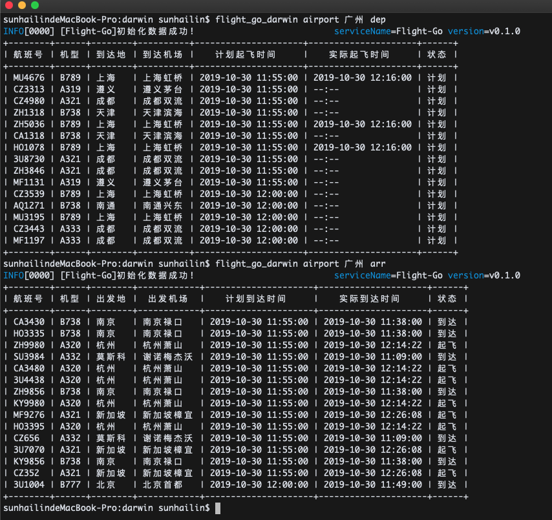Click flight number AQ1271
The height and width of the screenshot is (520, 552).
tap(29, 205)
